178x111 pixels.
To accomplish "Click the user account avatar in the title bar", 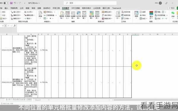I will [160, 3].
